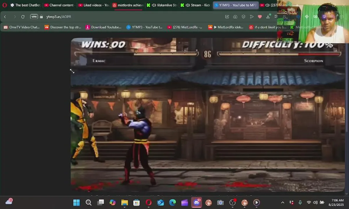Mute audio on lilskamlive tab
Screen dimensions: 349x209
click(x=154, y=5)
